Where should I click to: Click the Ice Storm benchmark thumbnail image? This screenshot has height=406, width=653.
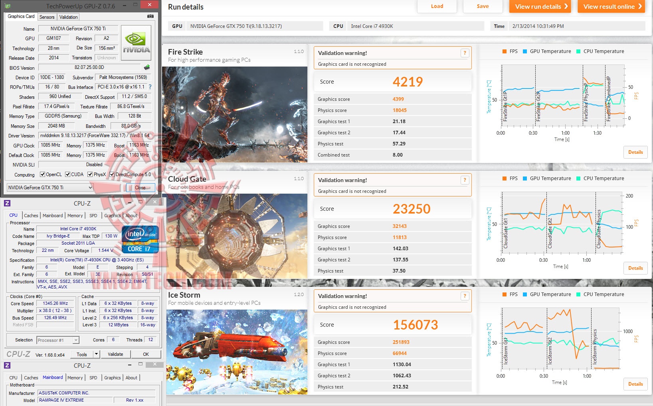click(237, 352)
